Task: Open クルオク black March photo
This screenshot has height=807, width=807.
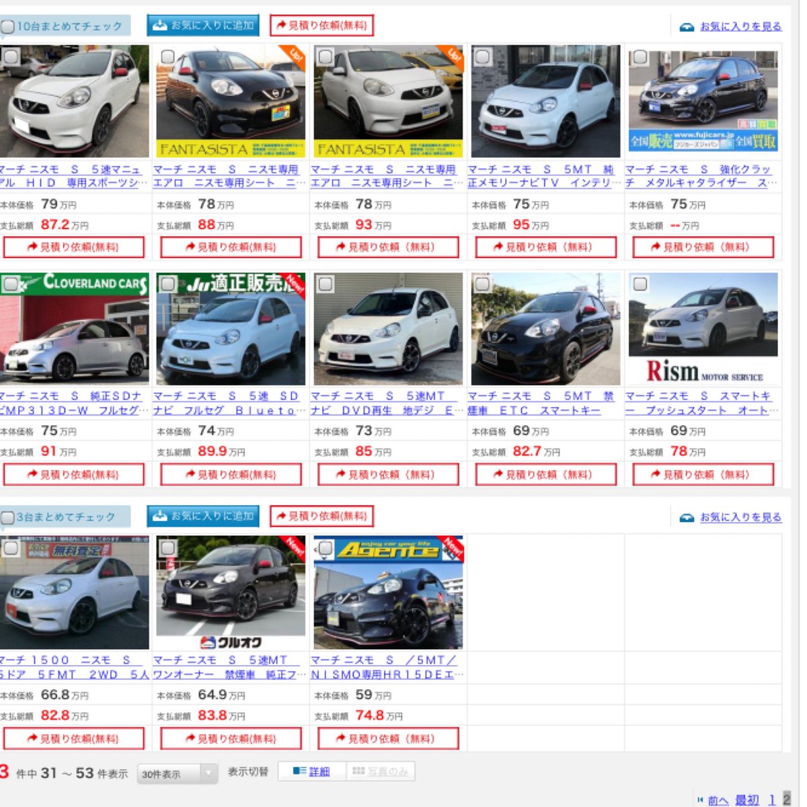Action: click(231, 592)
